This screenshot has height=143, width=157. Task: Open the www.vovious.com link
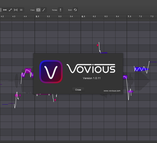tap(112, 91)
